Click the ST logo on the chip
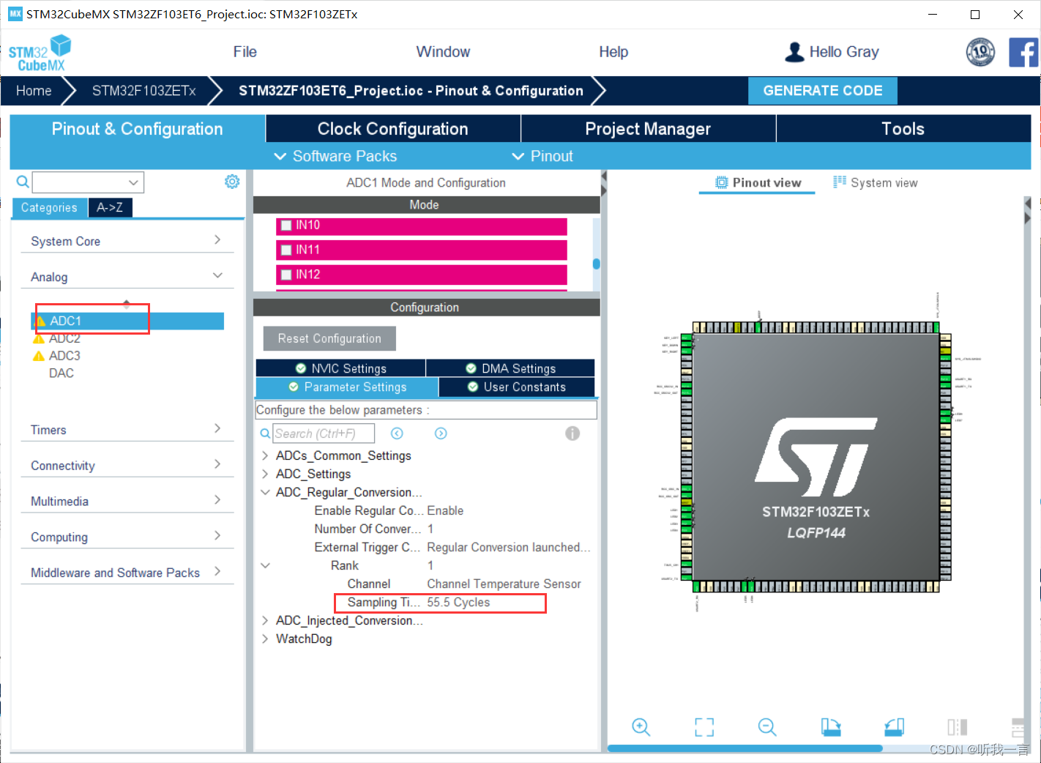The height and width of the screenshot is (763, 1041). pos(816,457)
